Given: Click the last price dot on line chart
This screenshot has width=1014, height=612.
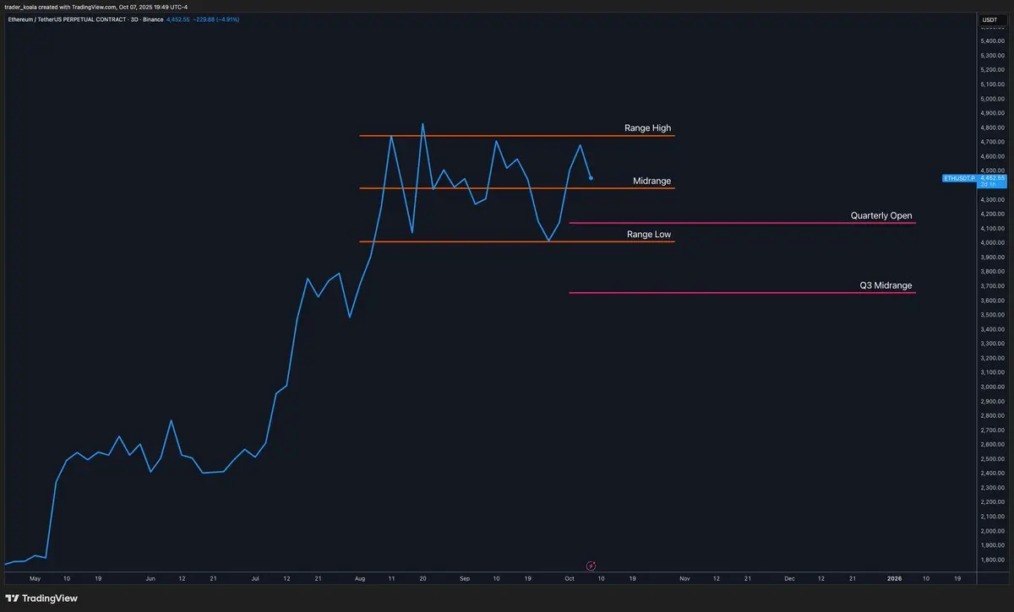Looking at the screenshot, I should pos(591,178).
